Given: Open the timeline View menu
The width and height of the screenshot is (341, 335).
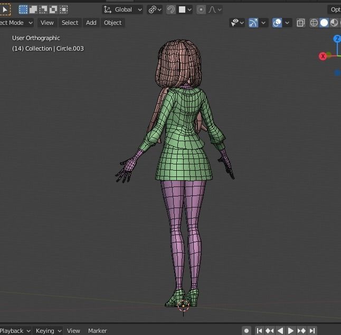Looking at the screenshot, I should coord(73,331).
